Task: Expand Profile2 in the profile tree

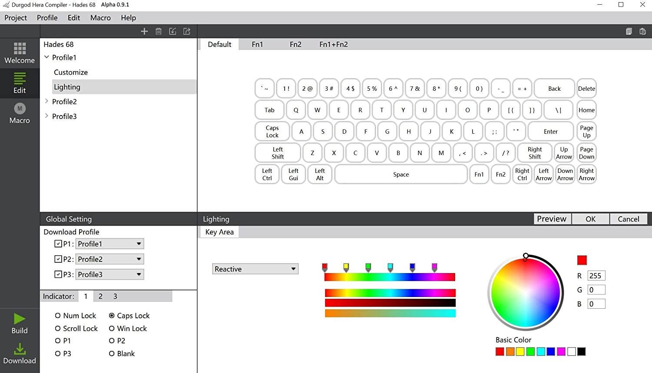Action: click(x=47, y=101)
